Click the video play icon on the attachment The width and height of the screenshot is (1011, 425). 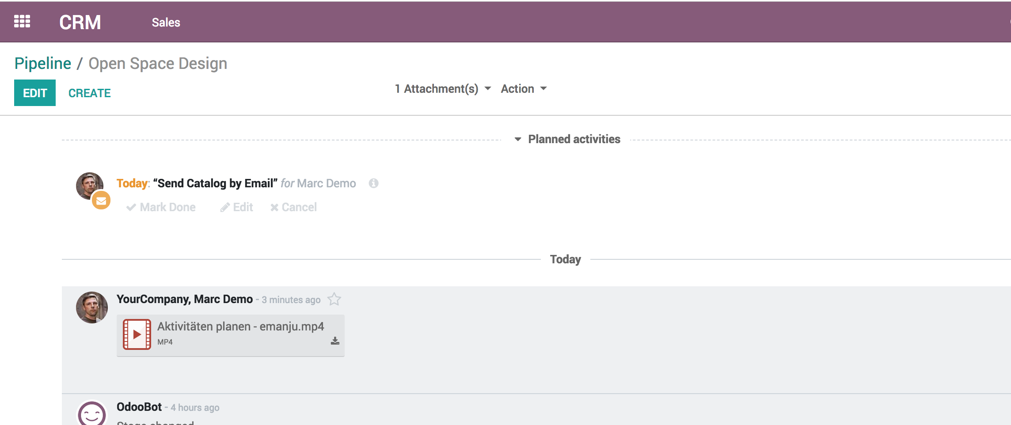pyautogui.click(x=137, y=334)
